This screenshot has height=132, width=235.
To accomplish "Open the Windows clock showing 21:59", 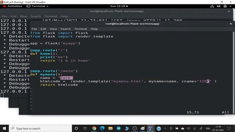I will coord(218,128).
